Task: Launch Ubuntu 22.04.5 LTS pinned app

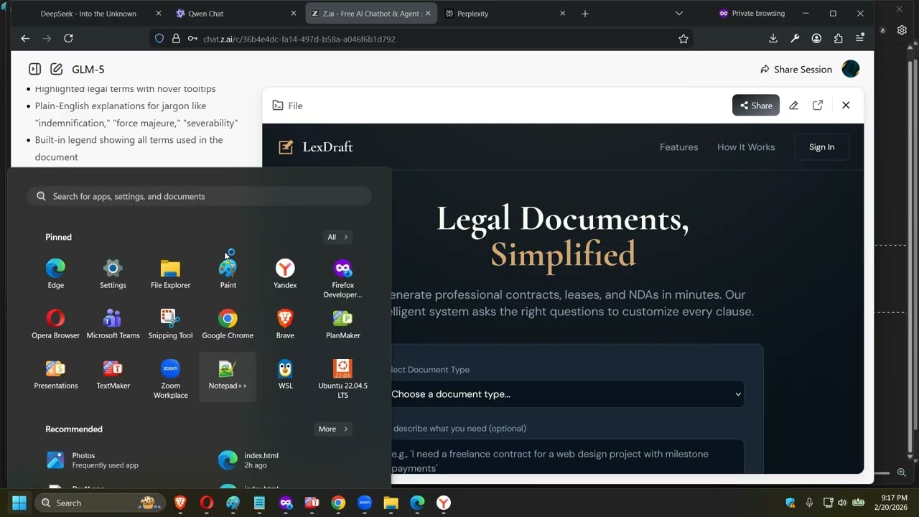Action: (x=342, y=378)
